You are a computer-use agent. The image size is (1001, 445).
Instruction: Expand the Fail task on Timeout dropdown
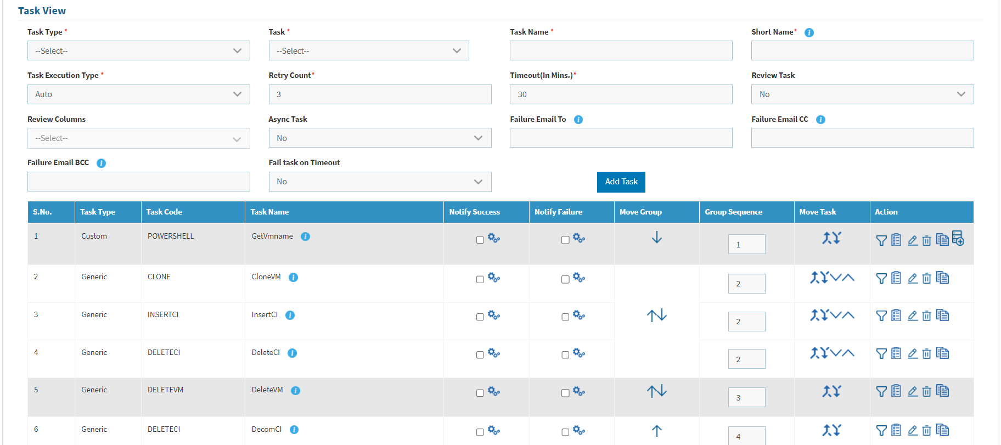coord(380,182)
